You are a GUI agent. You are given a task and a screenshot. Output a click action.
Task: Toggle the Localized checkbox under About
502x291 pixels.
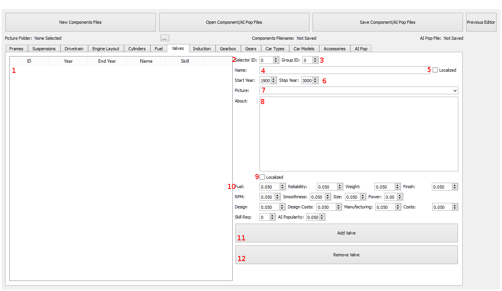262,177
